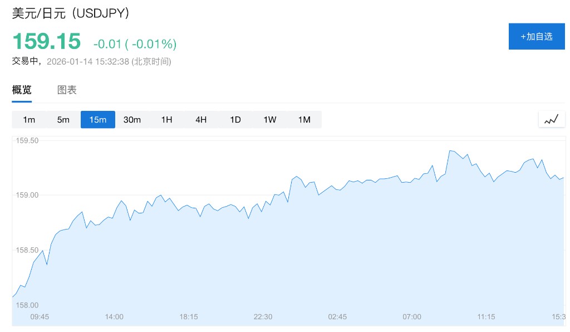Select the 5m interval
Image resolution: width=570 pixels, height=332 pixels.
63,120
